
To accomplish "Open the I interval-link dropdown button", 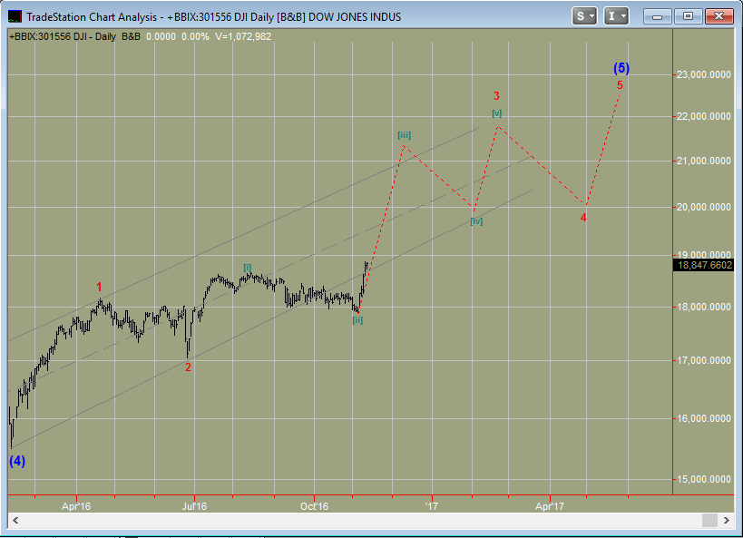I will tap(616, 16).
